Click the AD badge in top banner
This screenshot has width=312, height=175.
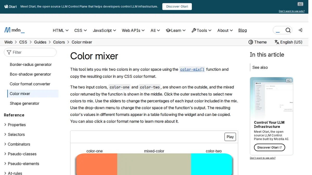[300, 4]
